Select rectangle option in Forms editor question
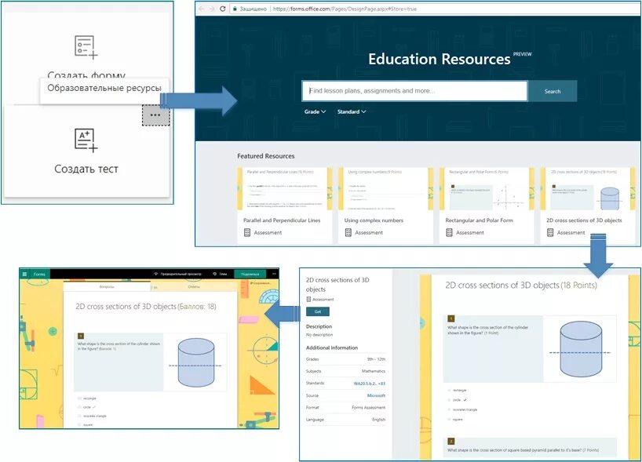Viewport: 642px width, 462px height. click(80, 398)
